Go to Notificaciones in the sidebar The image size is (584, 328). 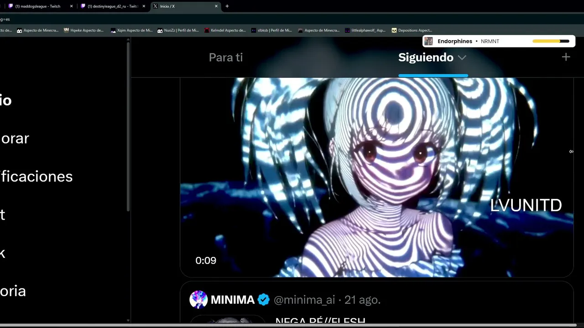coord(36,177)
